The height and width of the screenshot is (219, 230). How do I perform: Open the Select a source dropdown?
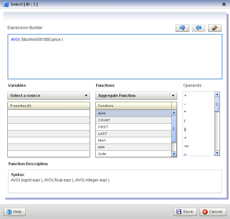[49, 96]
